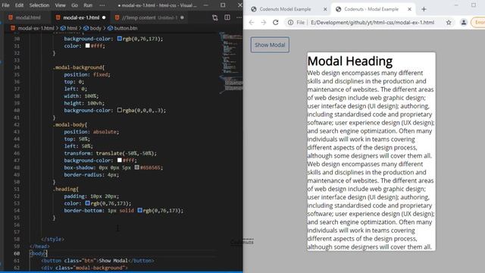Click the browser address bar URL
The image size is (485, 273).
click(372, 22)
